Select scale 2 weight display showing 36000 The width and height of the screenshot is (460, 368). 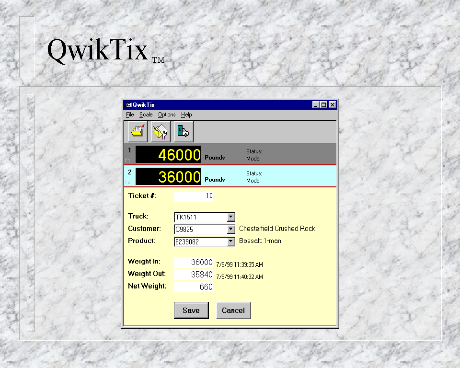pos(168,176)
